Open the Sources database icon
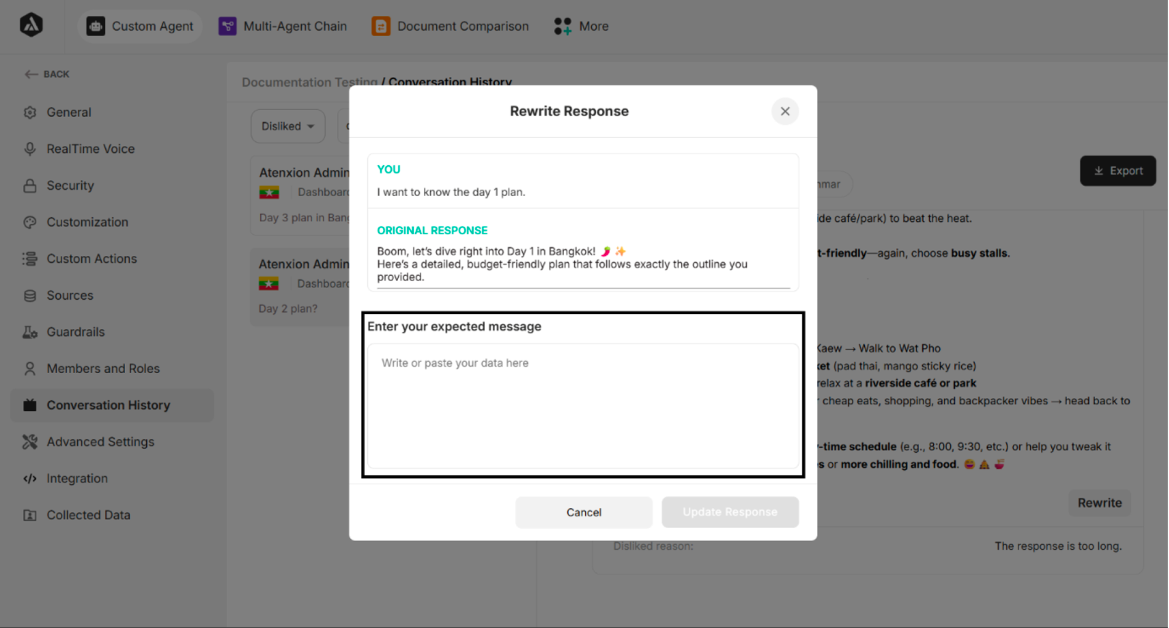Image resolution: width=1169 pixels, height=628 pixels. point(30,295)
